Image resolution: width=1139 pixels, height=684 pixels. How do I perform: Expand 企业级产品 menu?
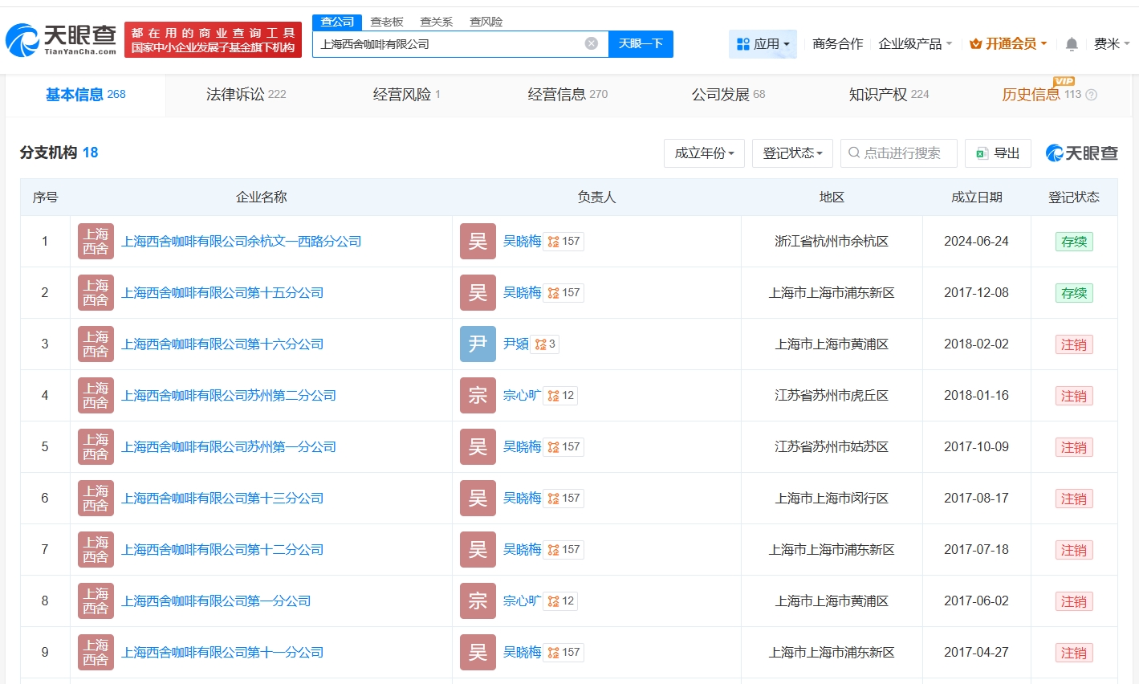pos(915,44)
